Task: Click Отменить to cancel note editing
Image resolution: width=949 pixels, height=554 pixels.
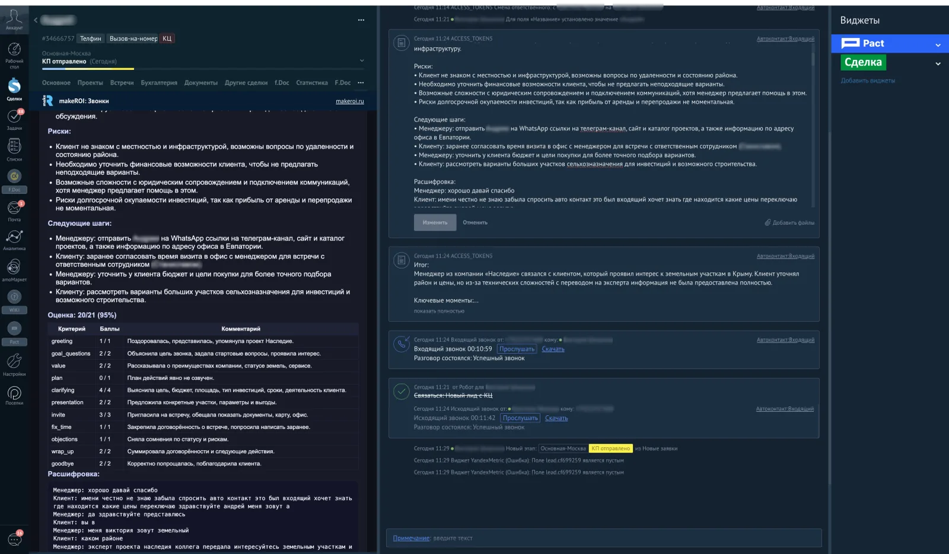Action: click(x=475, y=223)
